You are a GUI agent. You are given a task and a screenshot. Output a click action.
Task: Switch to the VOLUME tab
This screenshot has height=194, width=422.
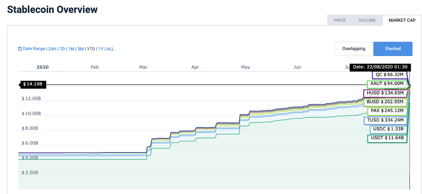367,20
